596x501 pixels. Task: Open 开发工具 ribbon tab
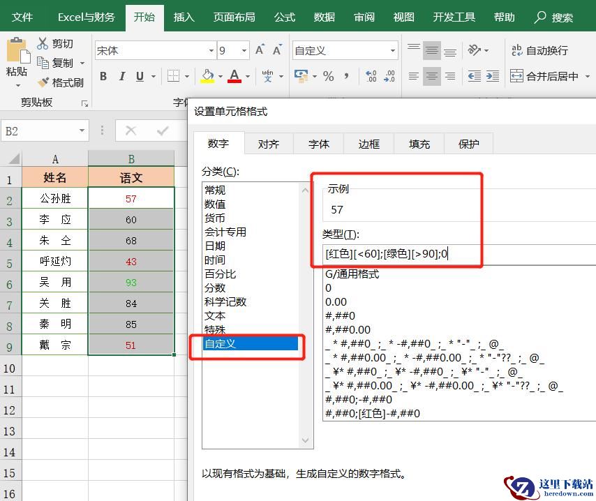(x=454, y=17)
